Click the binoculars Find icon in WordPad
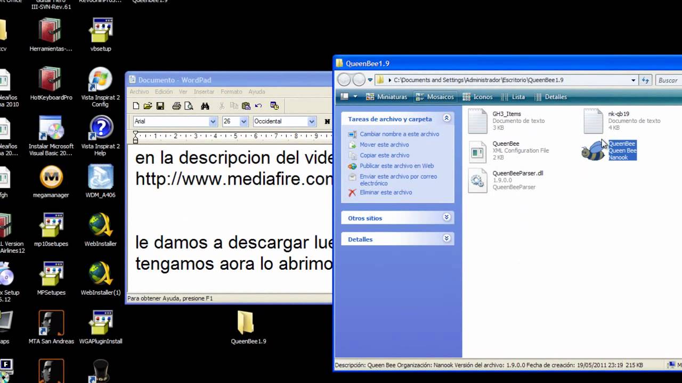The height and width of the screenshot is (383, 682). [x=205, y=106]
